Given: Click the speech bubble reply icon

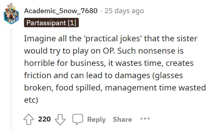Looking at the screenshot, I should pos(78,119).
